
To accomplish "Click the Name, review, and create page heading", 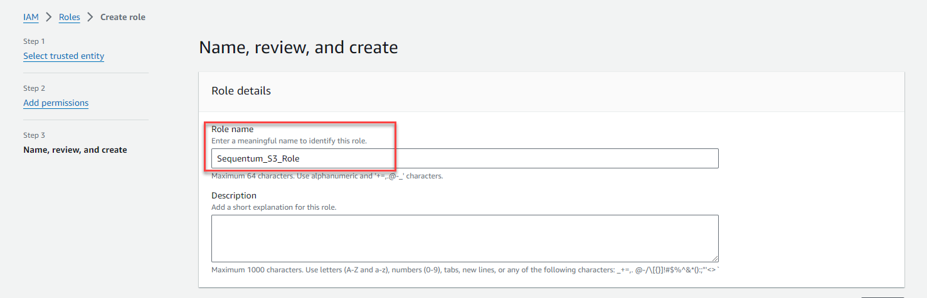I will 298,47.
